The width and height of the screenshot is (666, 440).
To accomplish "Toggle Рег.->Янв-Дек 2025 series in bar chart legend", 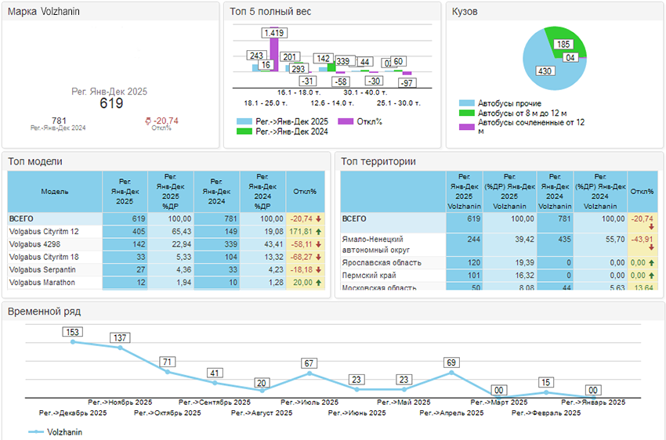I will tap(244, 121).
